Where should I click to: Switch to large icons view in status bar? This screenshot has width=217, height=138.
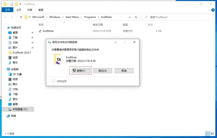coord(212,134)
